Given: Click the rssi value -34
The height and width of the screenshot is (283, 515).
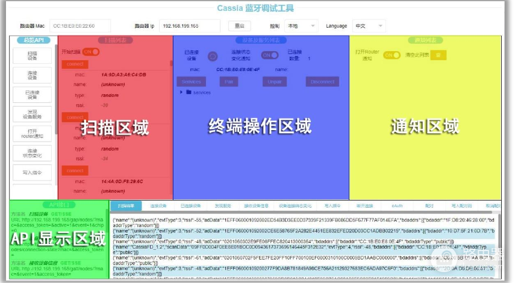Looking at the screenshot, I should pos(104,158).
